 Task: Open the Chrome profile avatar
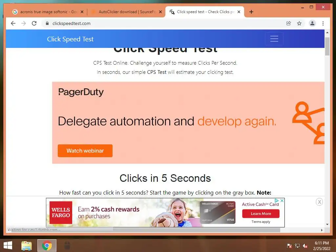pyautogui.click(x=312, y=23)
